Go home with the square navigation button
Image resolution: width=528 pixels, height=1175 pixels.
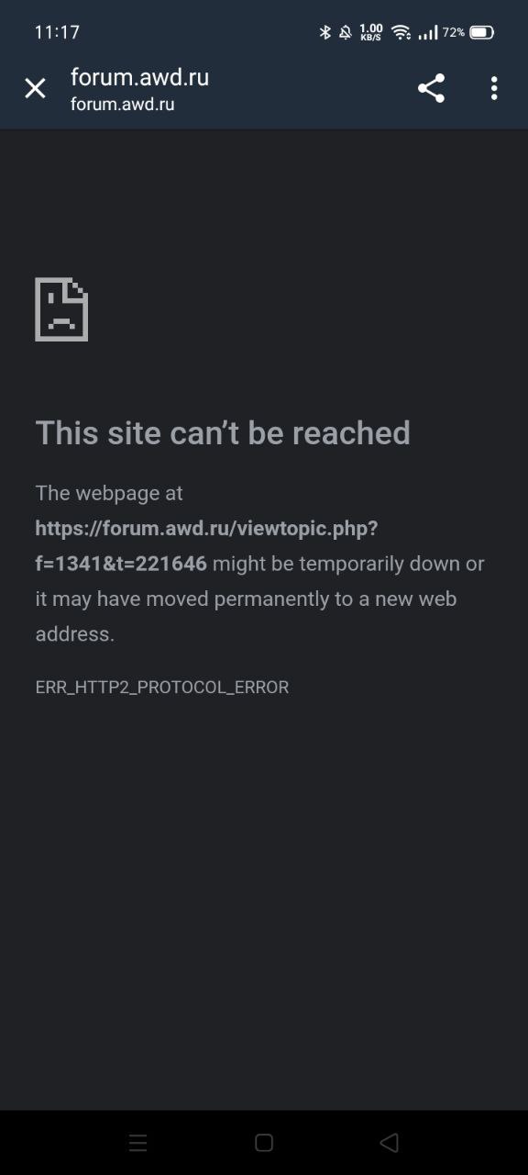(x=264, y=1143)
